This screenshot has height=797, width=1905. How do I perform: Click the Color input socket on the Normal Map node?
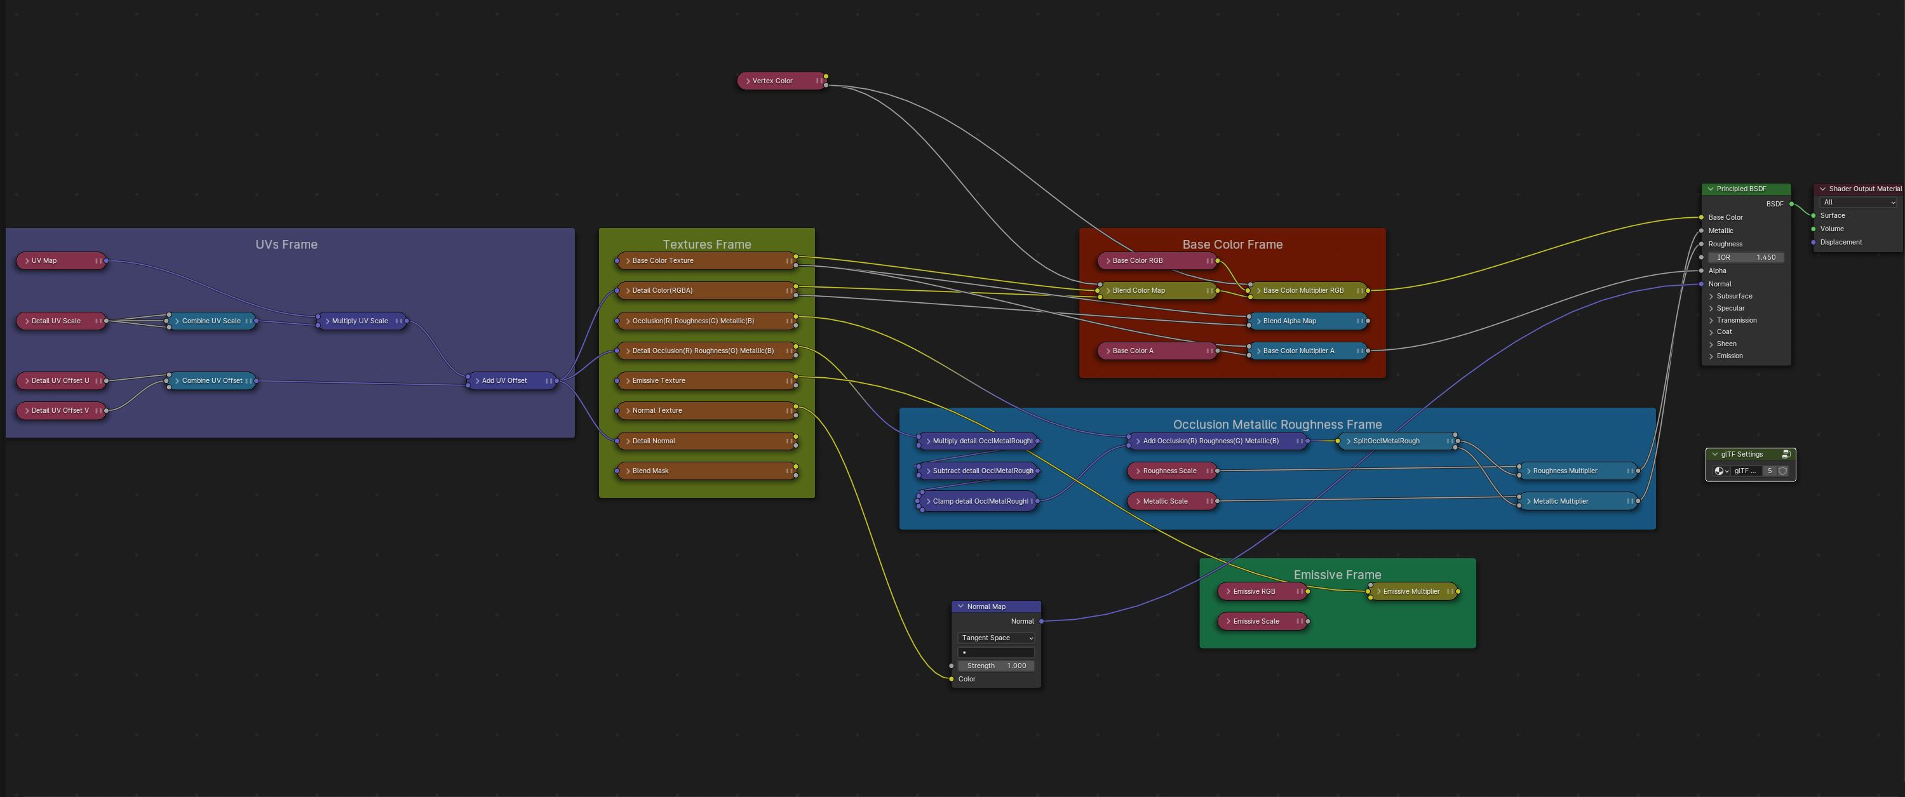(952, 678)
